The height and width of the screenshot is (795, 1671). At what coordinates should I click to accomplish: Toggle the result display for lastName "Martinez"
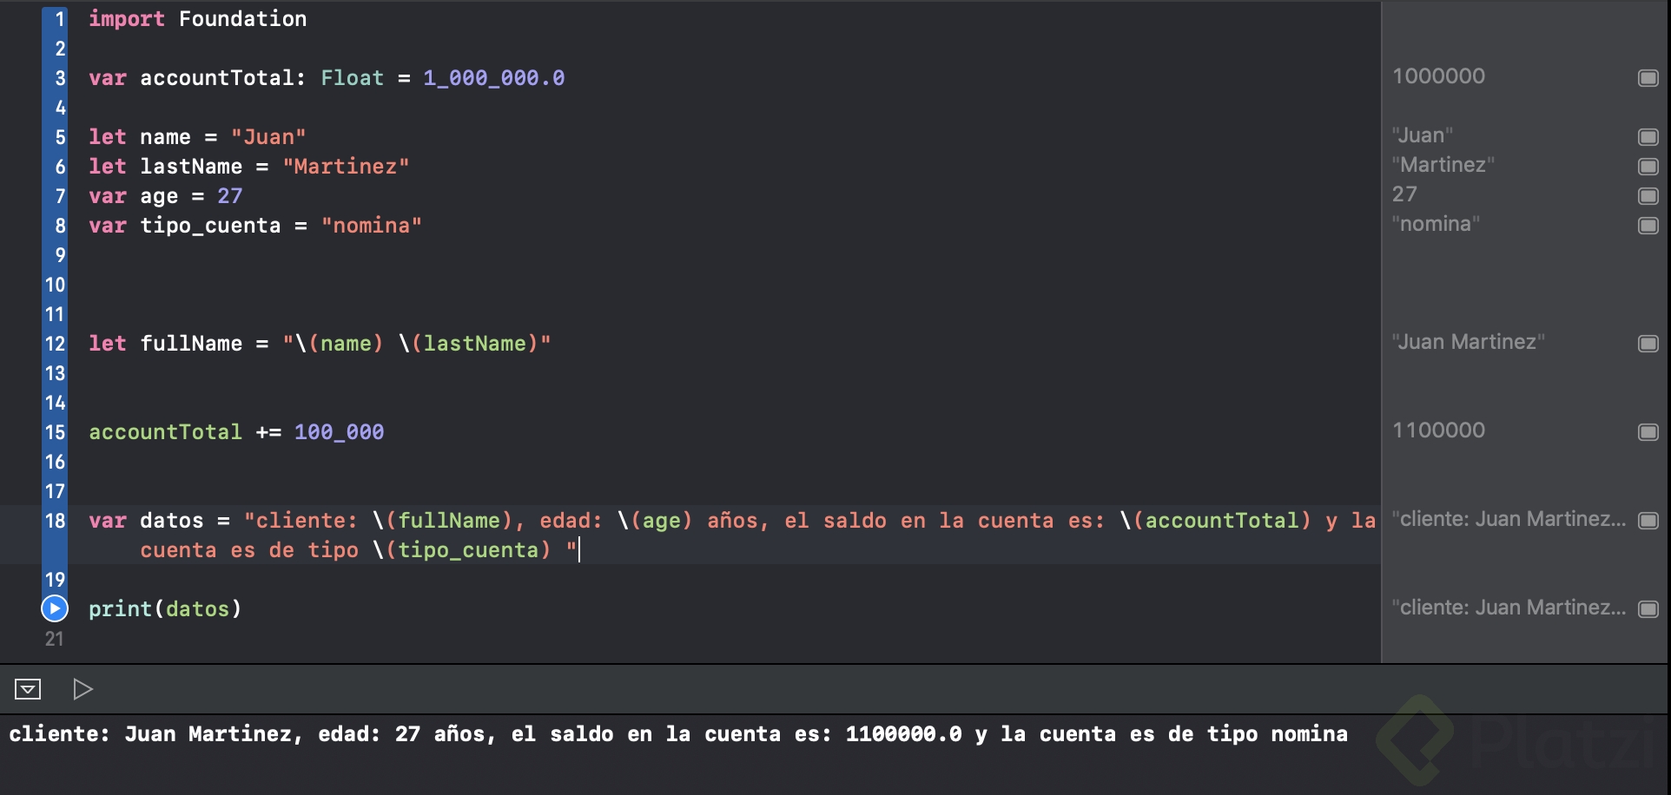[x=1648, y=166]
